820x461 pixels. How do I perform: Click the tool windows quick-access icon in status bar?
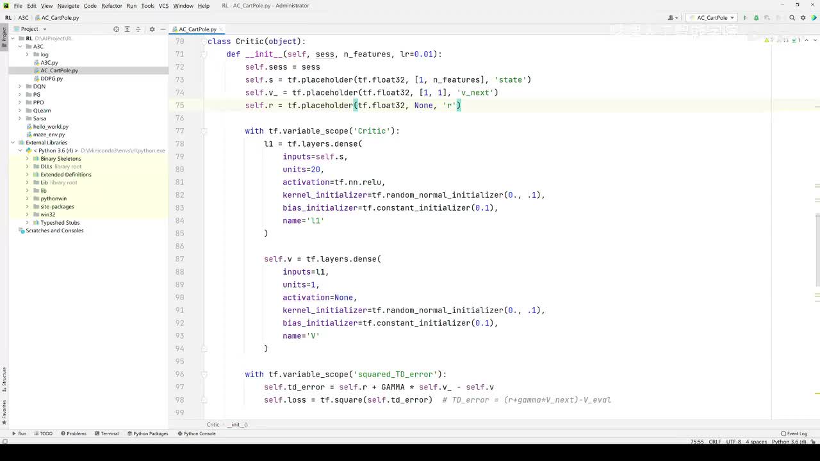(4, 442)
